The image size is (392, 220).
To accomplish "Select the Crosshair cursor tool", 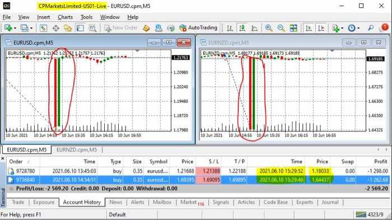I will coord(56,28).
